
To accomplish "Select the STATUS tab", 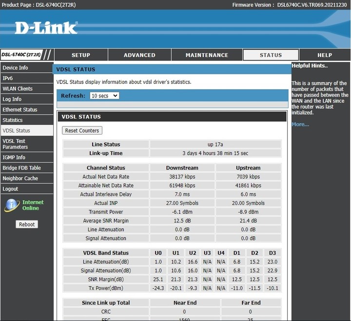I will coord(271,55).
